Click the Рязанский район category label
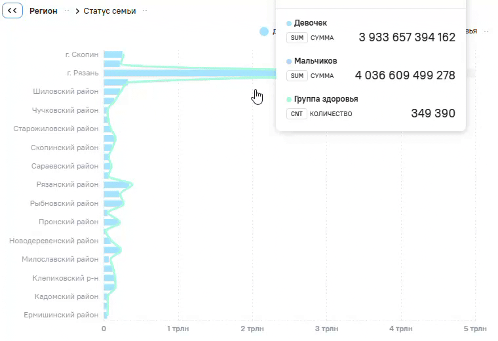This screenshot has width=498, height=341. [x=67, y=185]
